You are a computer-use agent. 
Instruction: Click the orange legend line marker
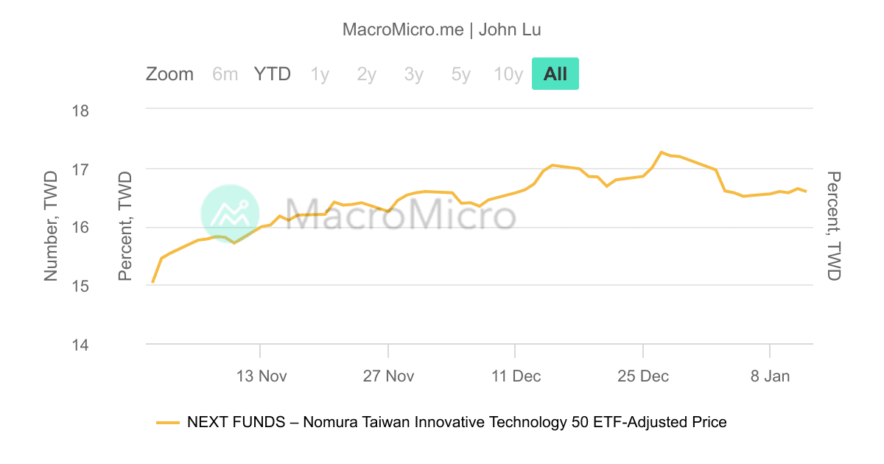coord(168,423)
